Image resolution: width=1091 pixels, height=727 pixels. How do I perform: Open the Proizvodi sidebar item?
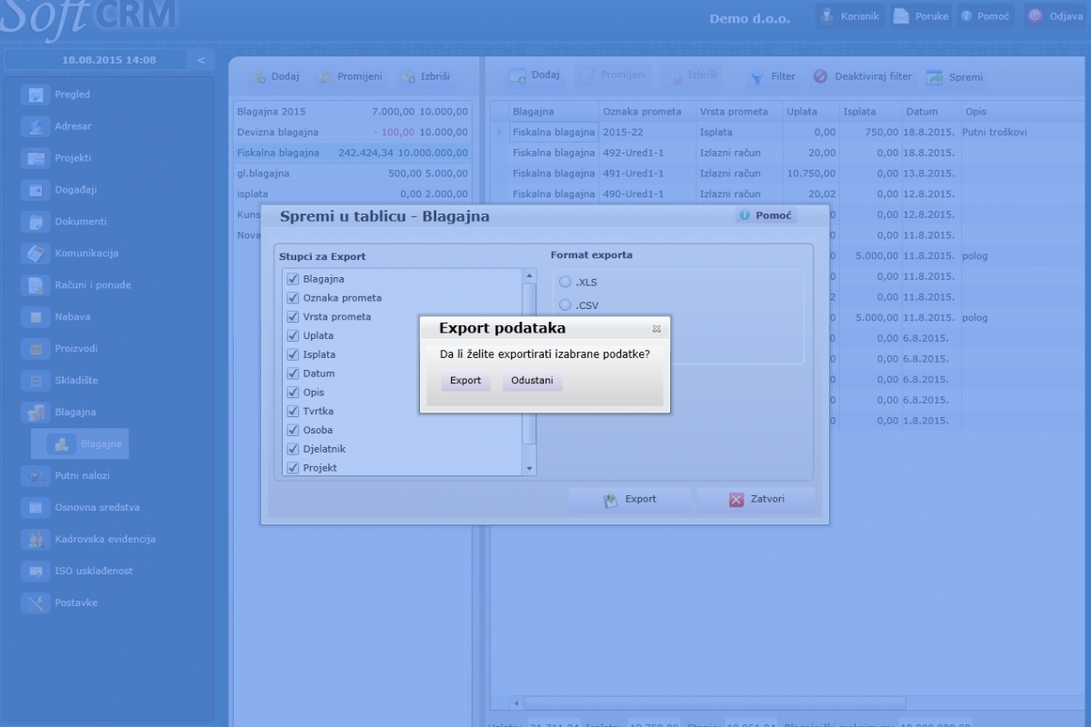pos(76,349)
